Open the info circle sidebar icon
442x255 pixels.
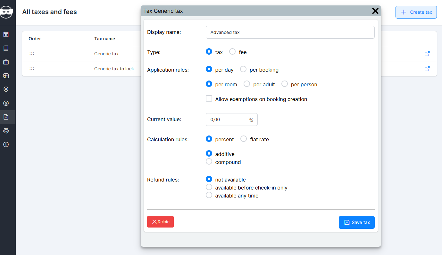pos(6,144)
